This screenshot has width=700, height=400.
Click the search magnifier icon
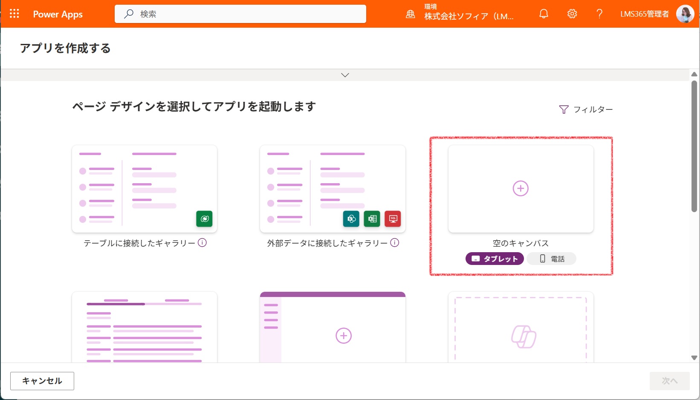tap(128, 14)
